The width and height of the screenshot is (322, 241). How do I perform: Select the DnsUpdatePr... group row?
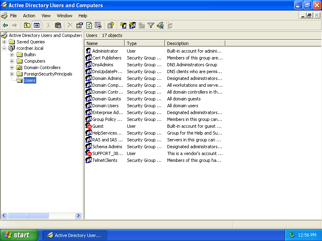[154, 71]
